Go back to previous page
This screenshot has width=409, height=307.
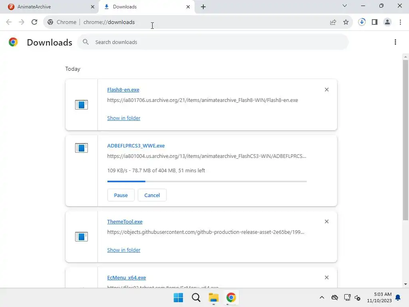click(x=9, y=22)
